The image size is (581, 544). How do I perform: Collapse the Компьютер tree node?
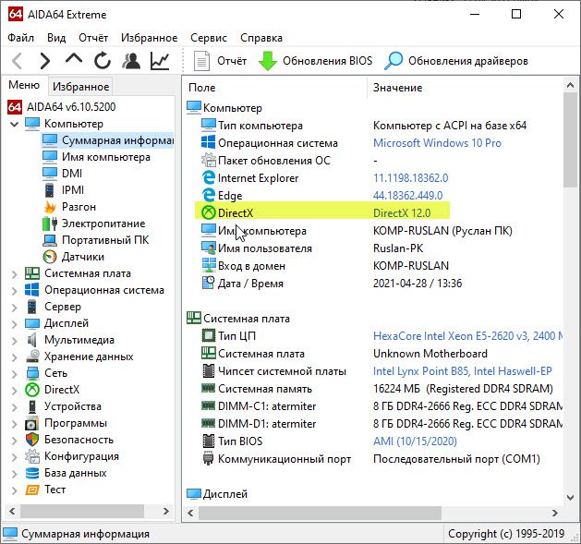pos(14,124)
